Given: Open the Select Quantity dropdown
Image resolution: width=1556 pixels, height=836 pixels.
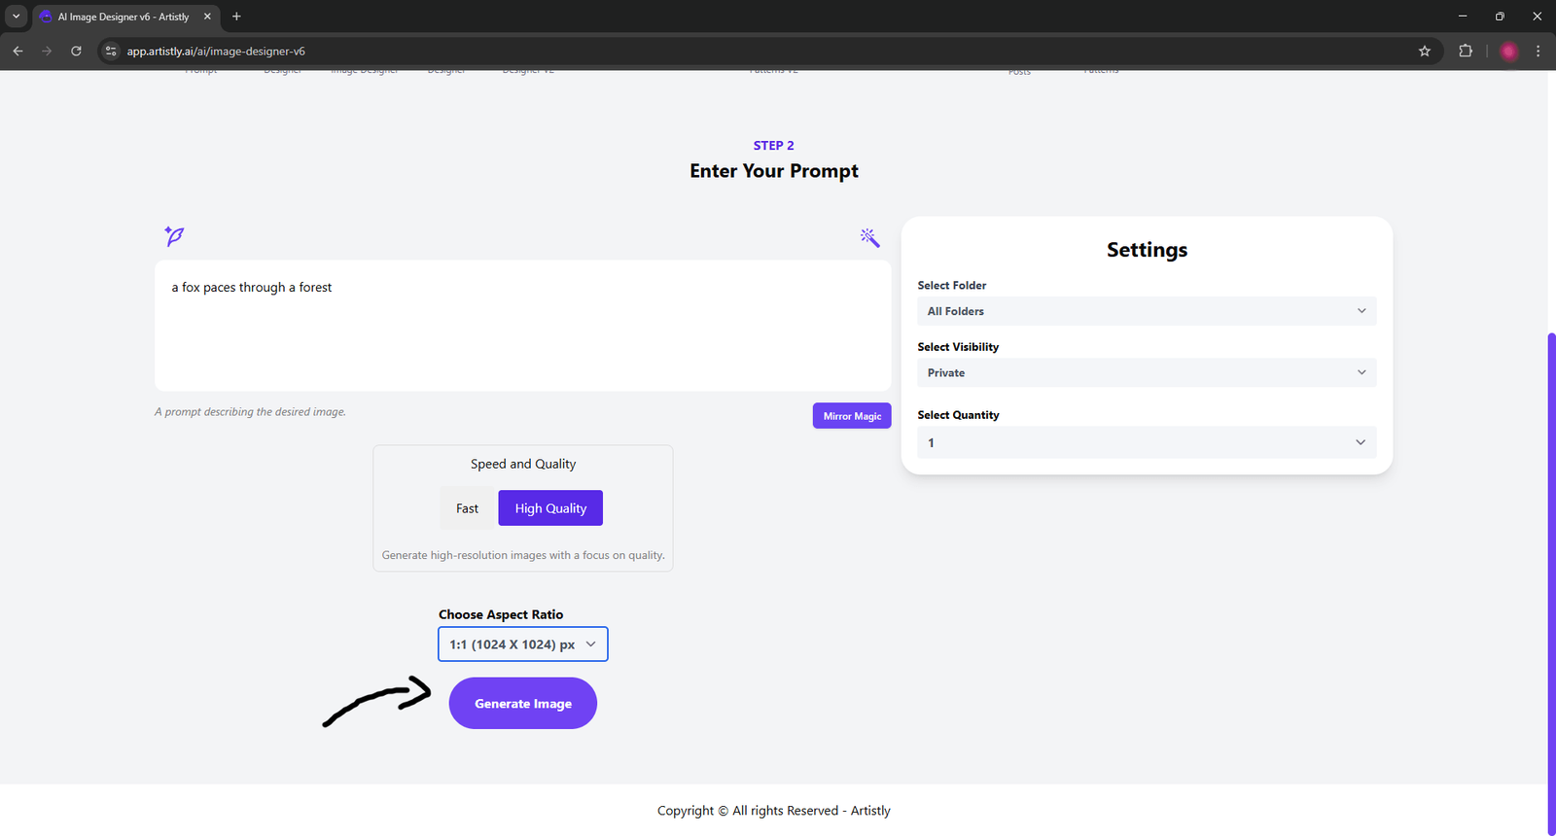Looking at the screenshot, I should coord(1146,442).
